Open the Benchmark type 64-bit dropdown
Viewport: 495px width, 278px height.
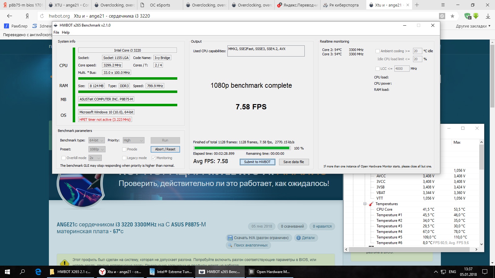pyautogui.click(x=97, y=140)
